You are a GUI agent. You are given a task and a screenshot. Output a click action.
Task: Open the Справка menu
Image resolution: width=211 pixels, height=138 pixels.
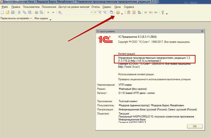pyautogui.click(x=129, y=7)
